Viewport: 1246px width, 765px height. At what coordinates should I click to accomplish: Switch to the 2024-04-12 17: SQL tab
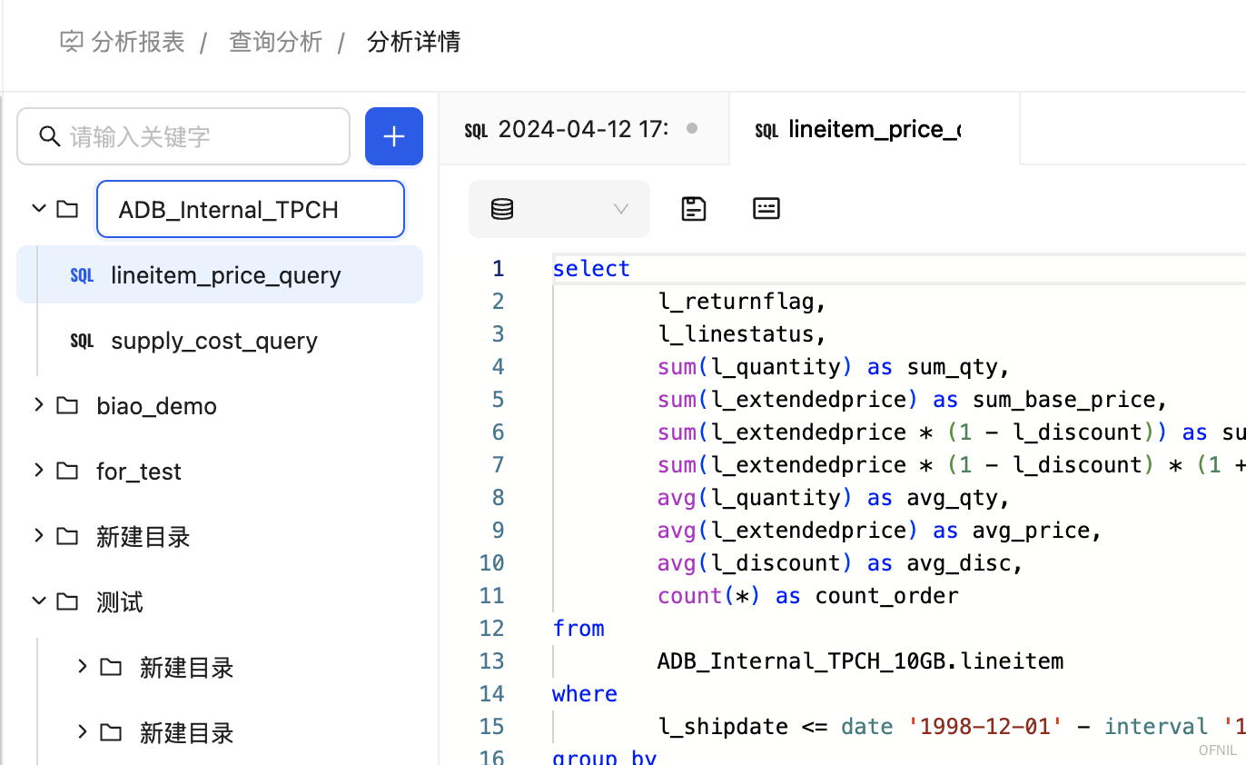[x=584, y=129]
